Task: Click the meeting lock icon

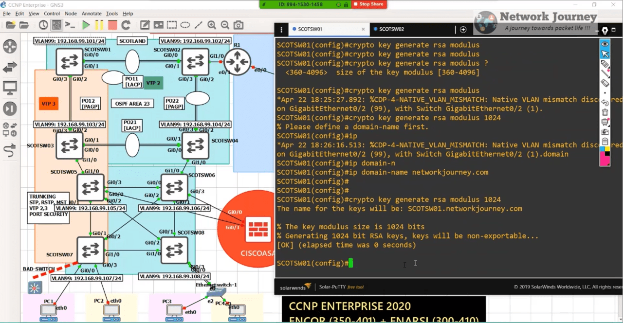Action: (x=346, y=4)
